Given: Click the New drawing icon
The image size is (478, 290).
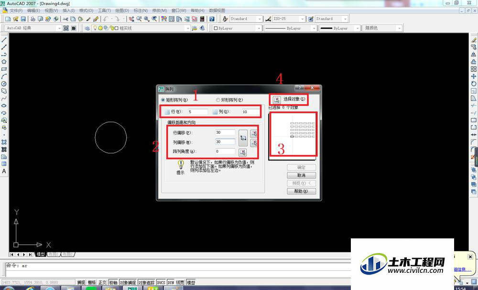Looking at the screenshot, I should pyautogui.click(x=8, y=19).
